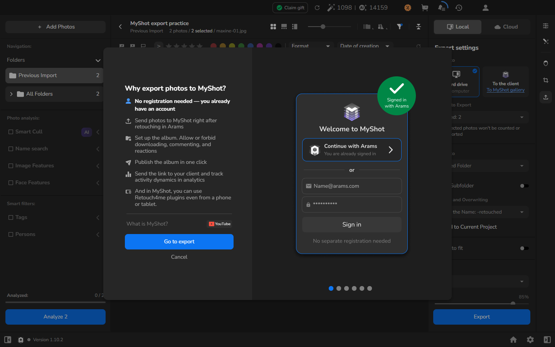Switch to the Cloud tab

(x=506, y=27)
